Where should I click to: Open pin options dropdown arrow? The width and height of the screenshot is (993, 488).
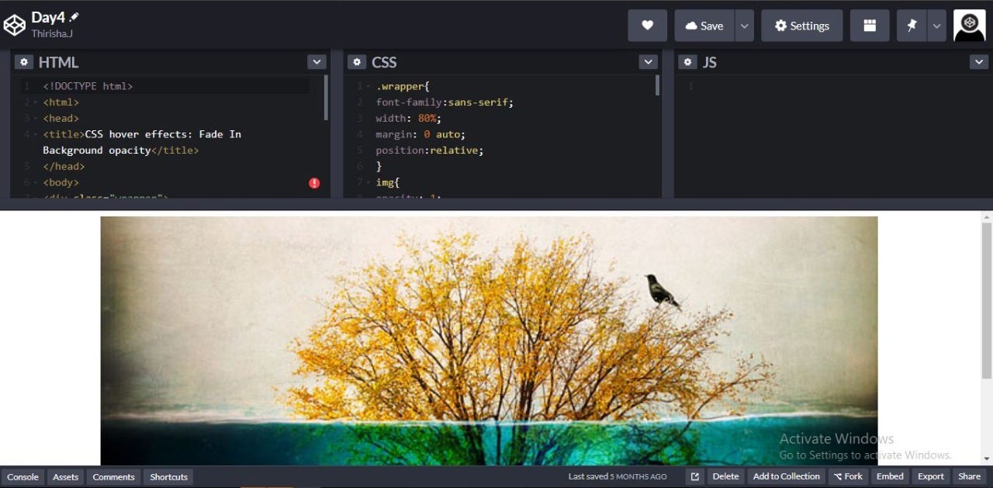(x=937, y=26)
